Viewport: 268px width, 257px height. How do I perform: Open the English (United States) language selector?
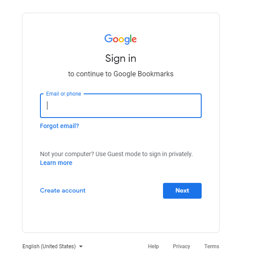click(49, 246)
